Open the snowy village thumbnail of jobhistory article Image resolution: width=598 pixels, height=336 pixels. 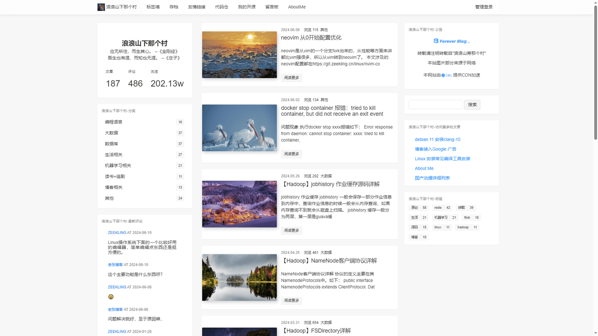point(240,204)
